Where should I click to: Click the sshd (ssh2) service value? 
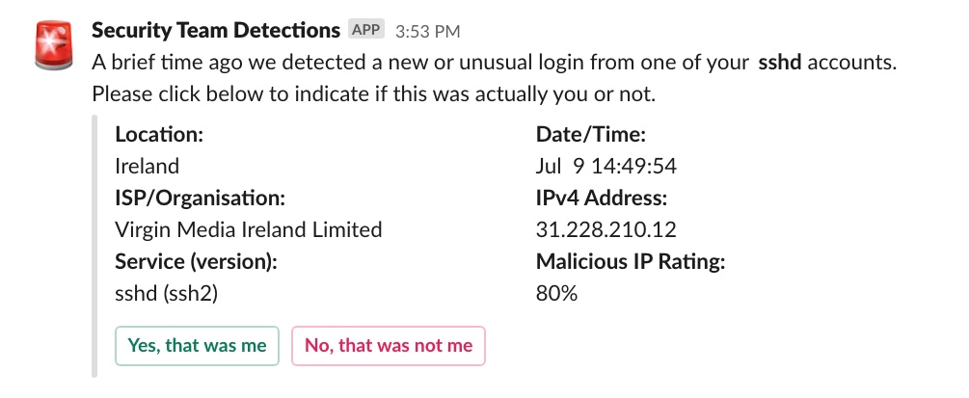tap(167, 293)
